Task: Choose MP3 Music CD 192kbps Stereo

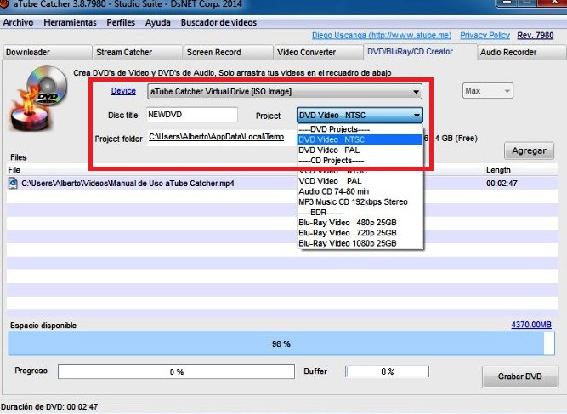Action: pos(360,202)
